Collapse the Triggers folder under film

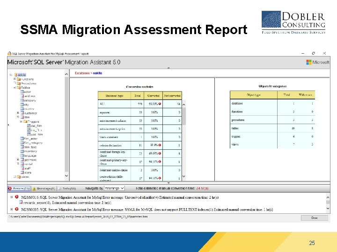point(21,121)
